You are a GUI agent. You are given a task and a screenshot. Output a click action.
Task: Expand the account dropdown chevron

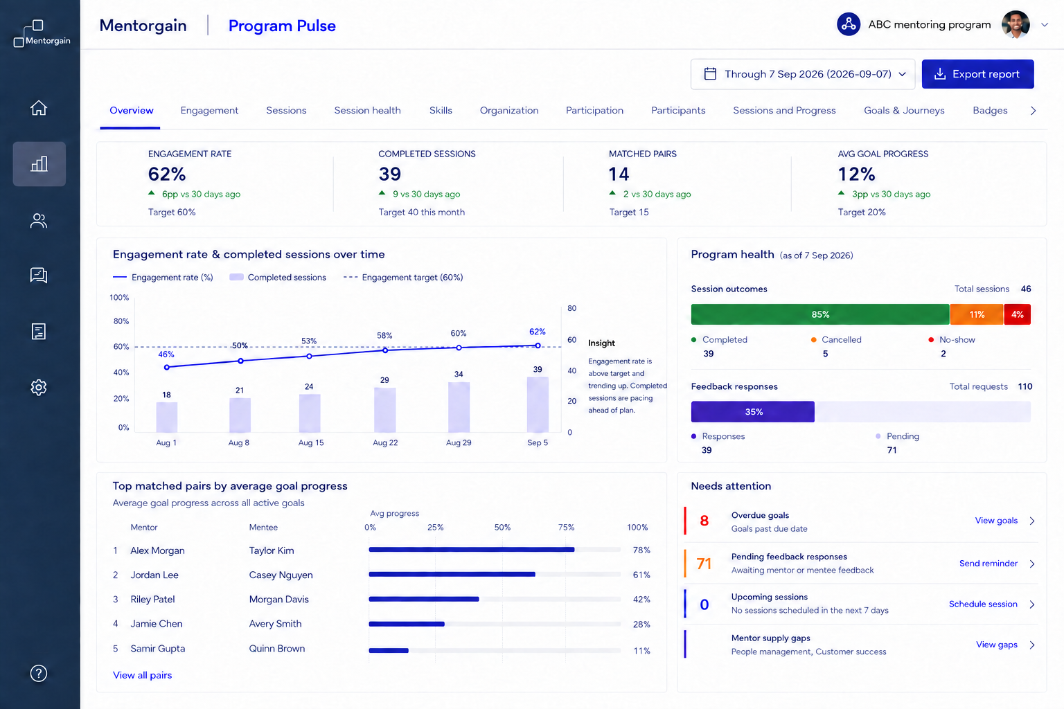(x=1045, y=25)
